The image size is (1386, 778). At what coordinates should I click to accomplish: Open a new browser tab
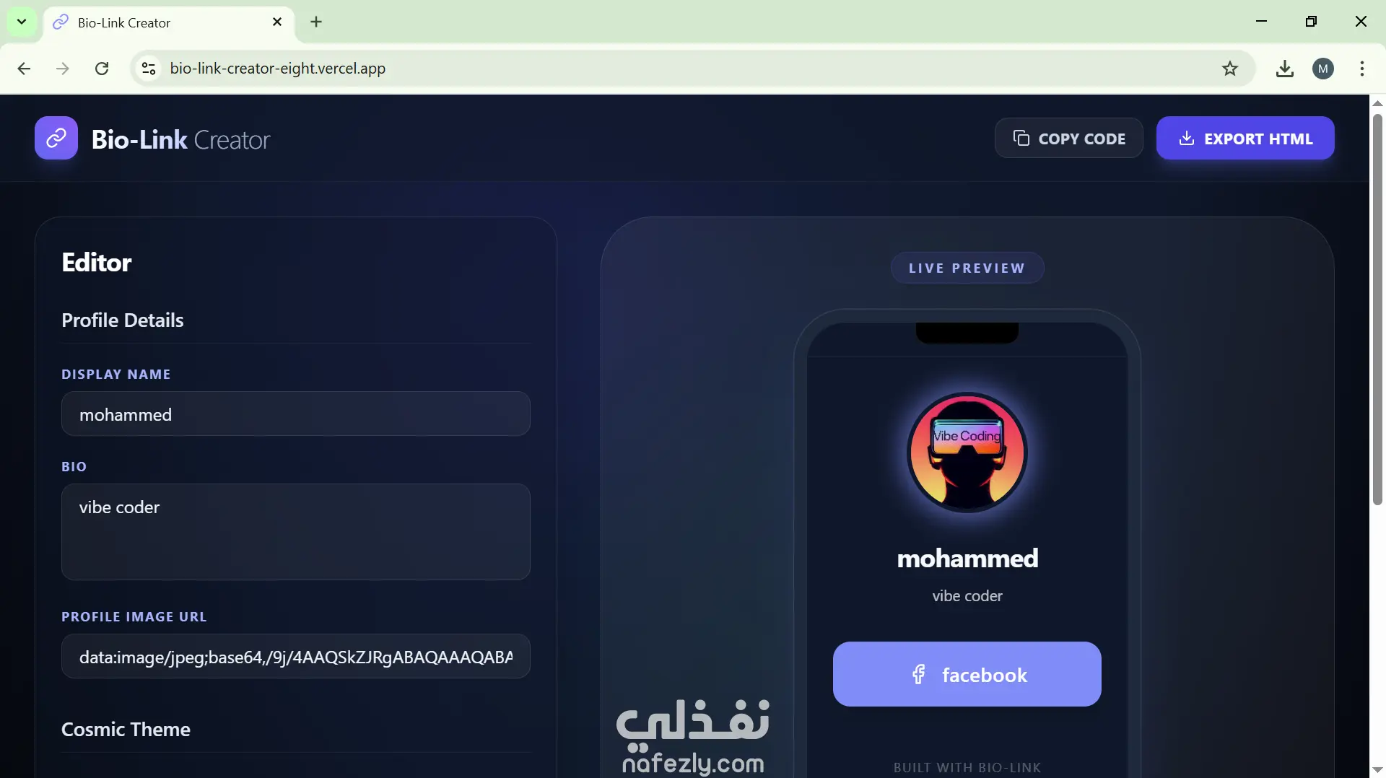[x=316, y=22]
